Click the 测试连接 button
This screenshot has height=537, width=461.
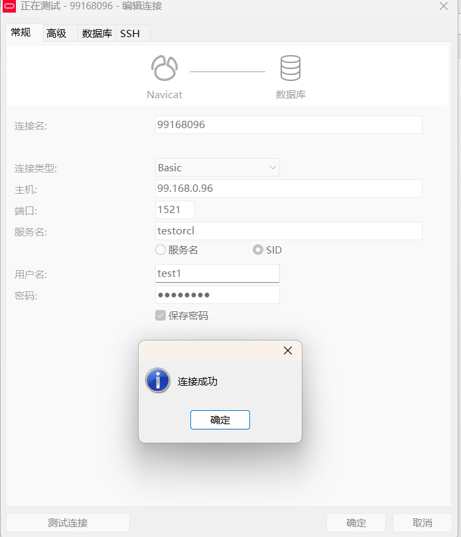68,522
